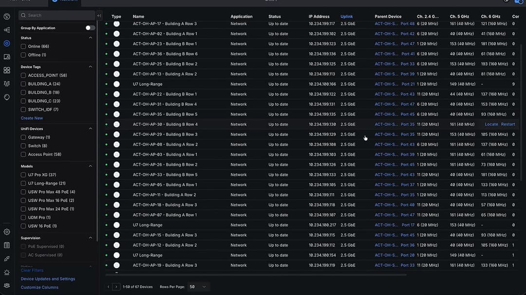
Task: Click the device icon for ACT-OH-AP-12
Action: pyautogui.click(x=116, y=245)
